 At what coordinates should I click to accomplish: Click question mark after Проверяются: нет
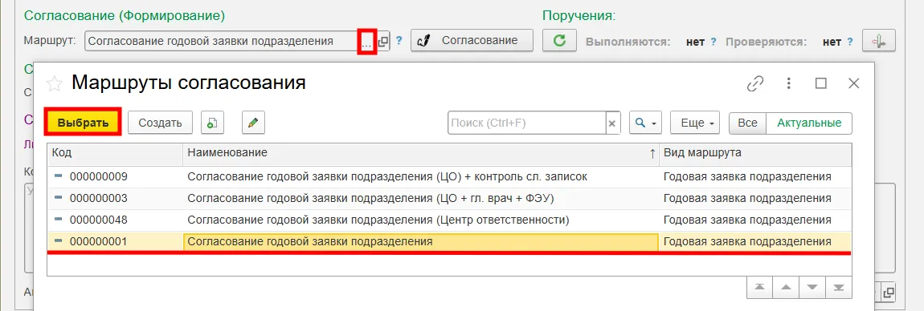click(x=850, y=42)
